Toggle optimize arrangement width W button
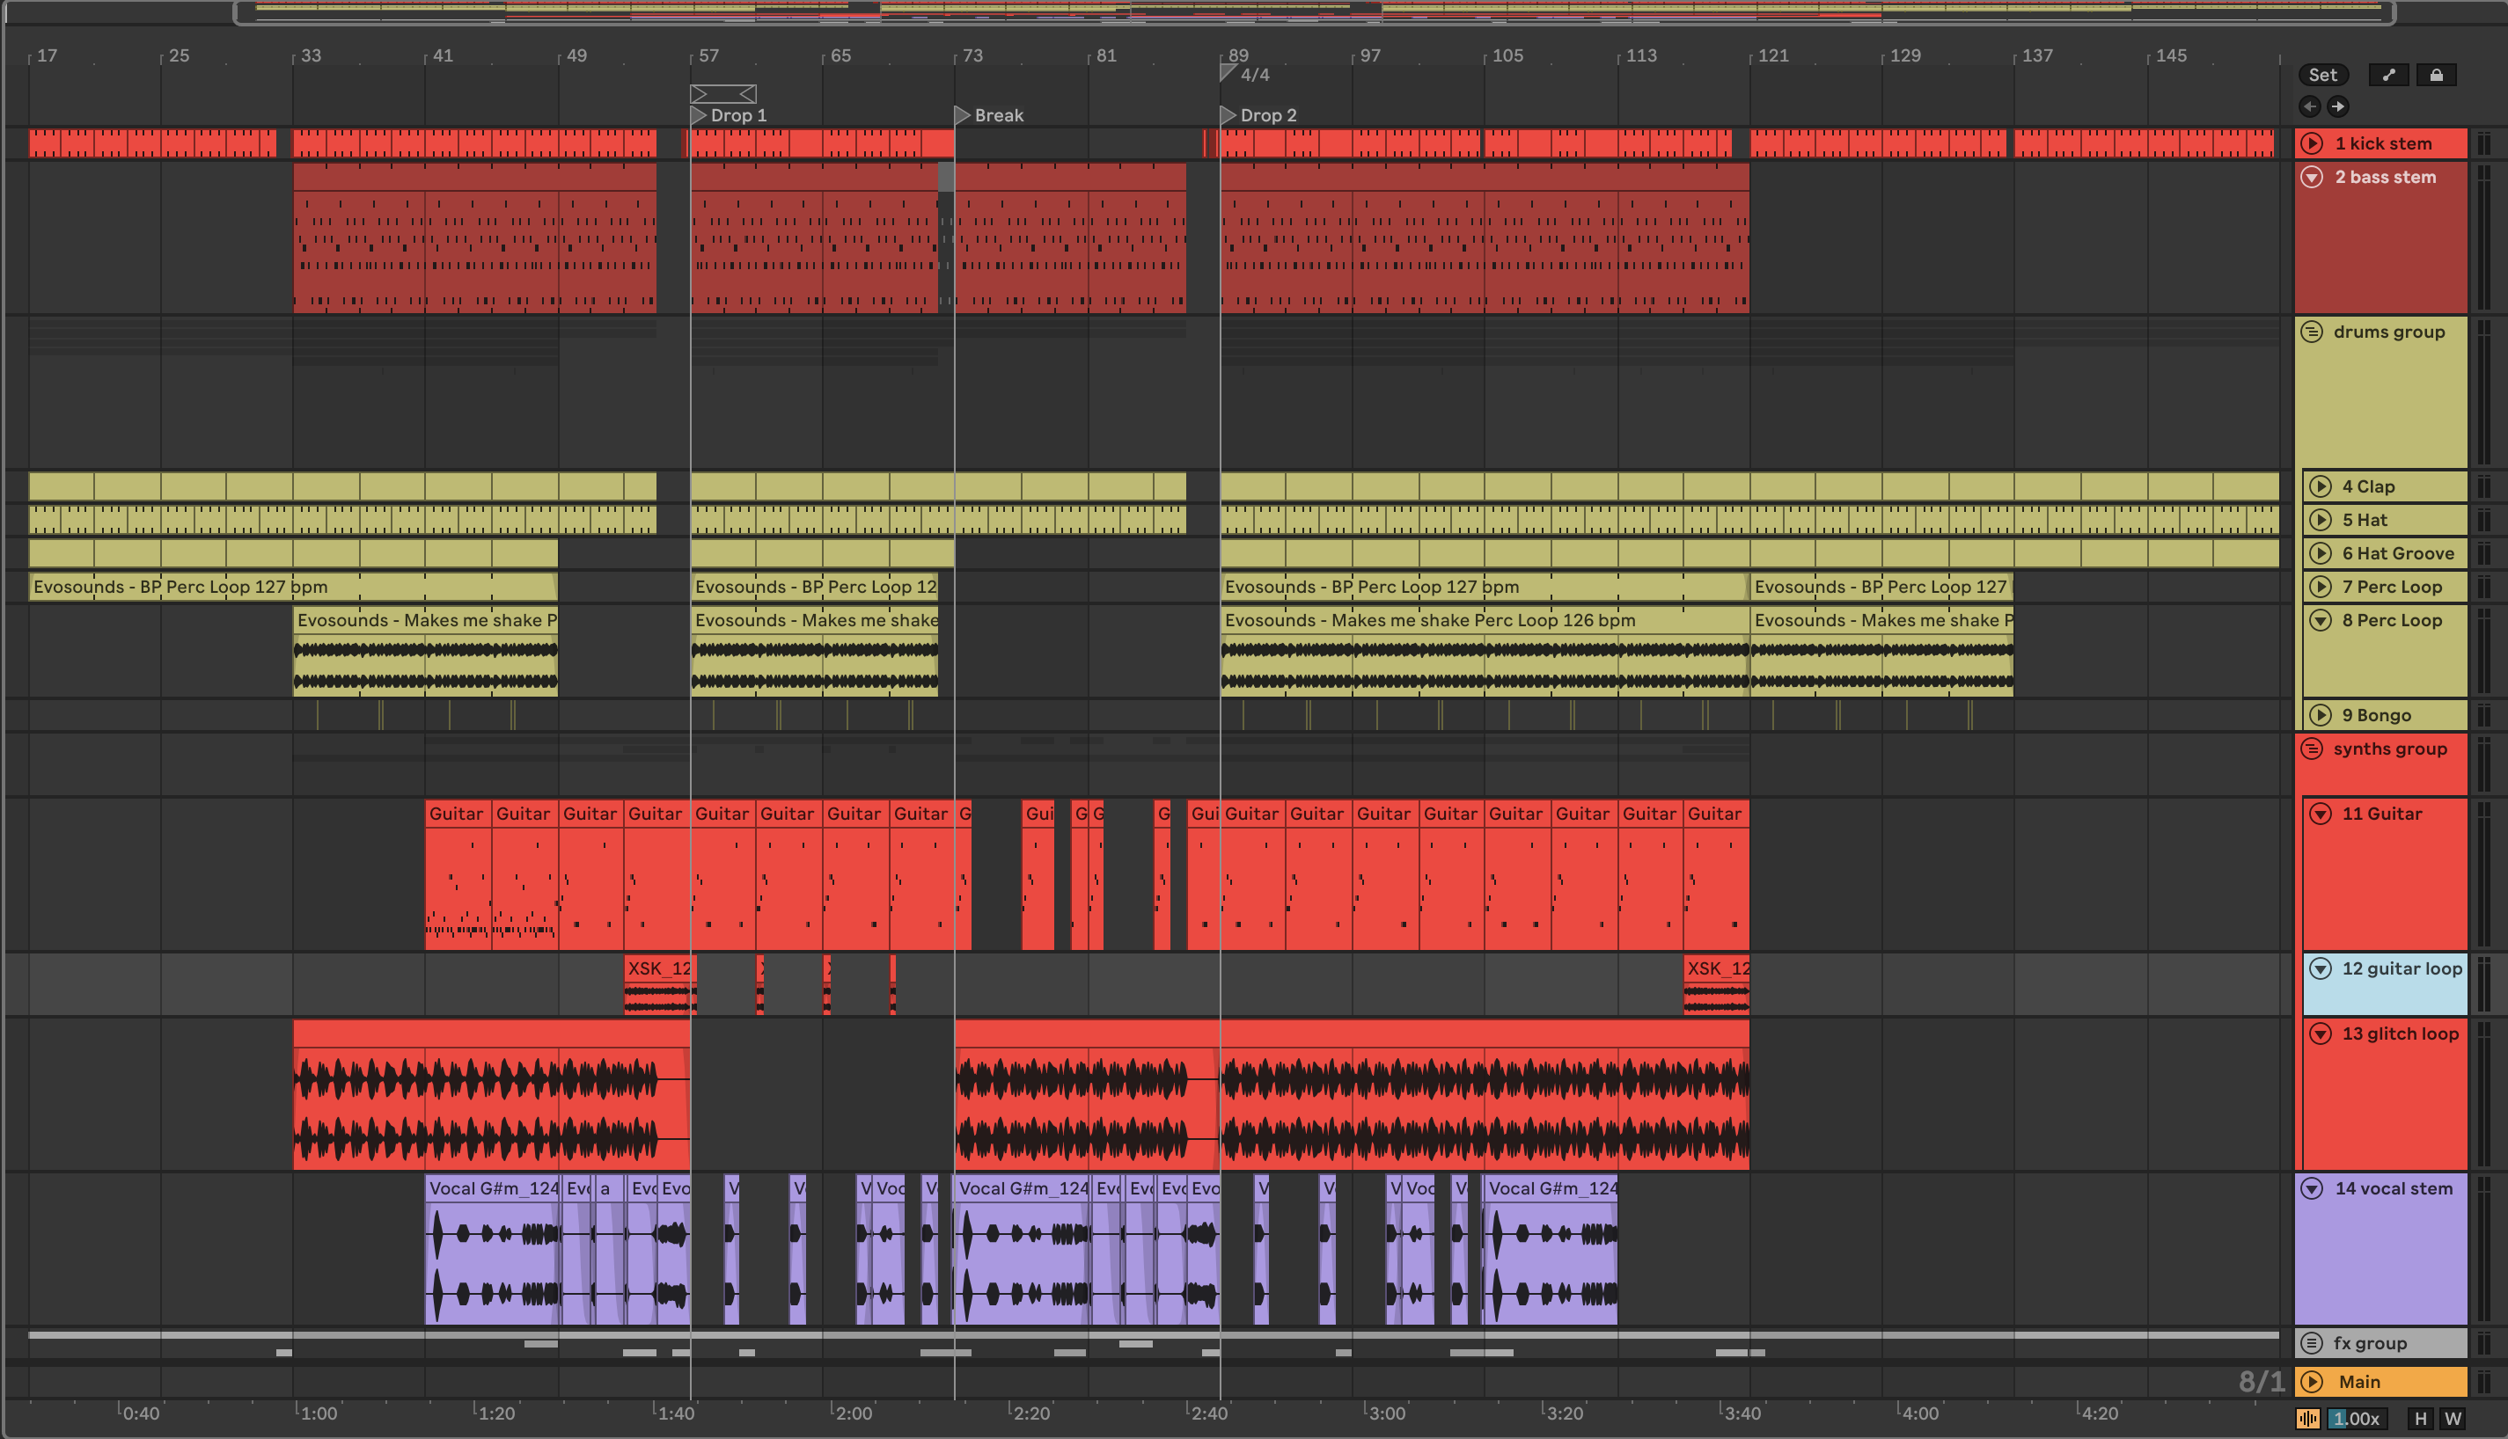 coord(2453,1418)
